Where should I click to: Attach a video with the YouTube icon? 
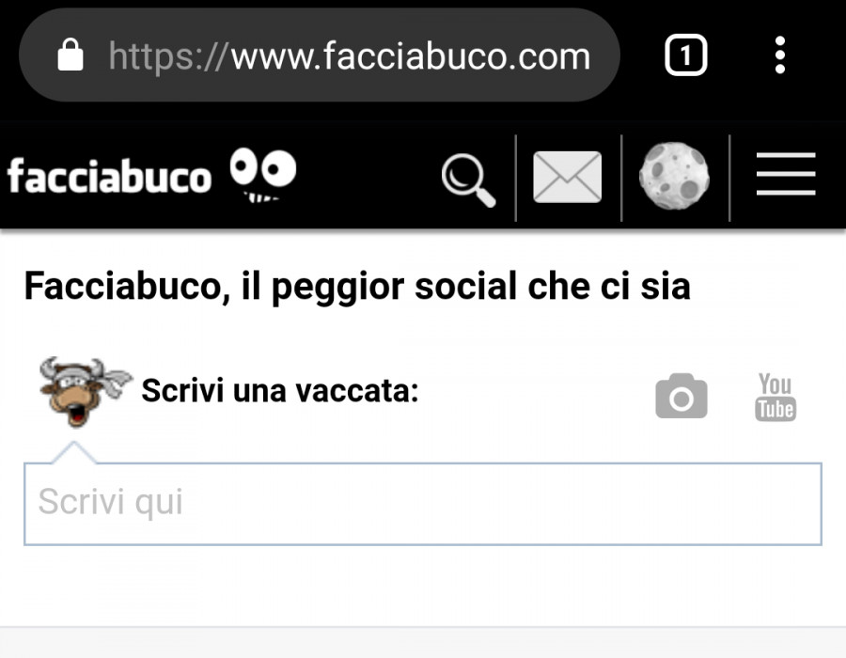[x=775, y=397]
